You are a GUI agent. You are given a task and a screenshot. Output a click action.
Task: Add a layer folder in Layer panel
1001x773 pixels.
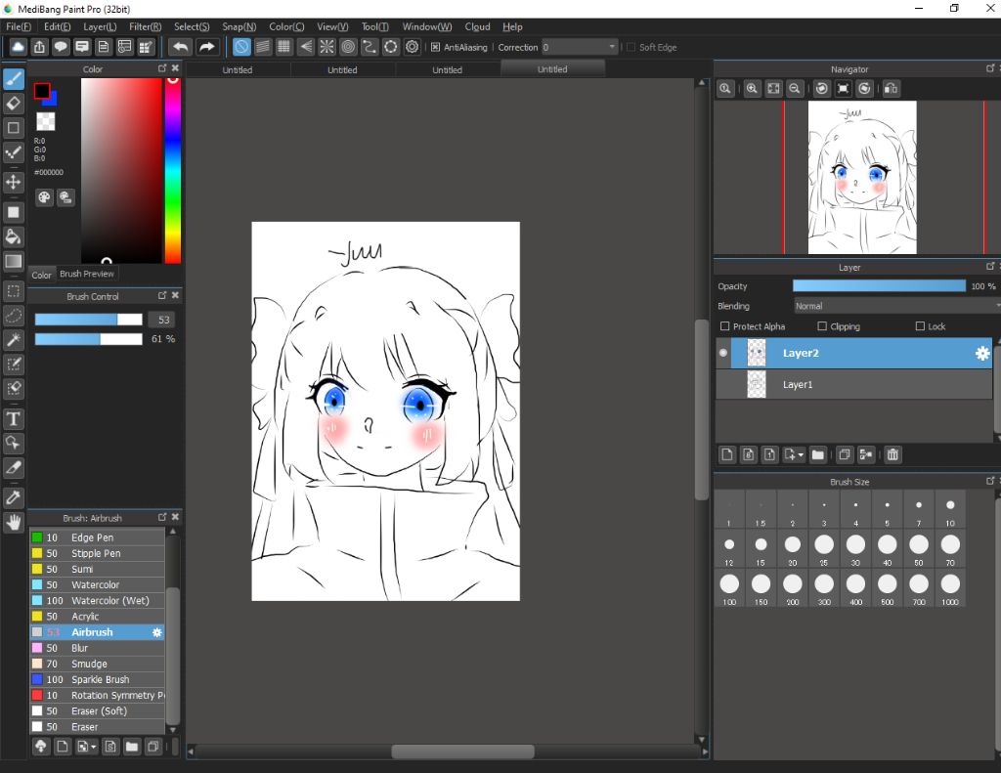coord(818,454)
